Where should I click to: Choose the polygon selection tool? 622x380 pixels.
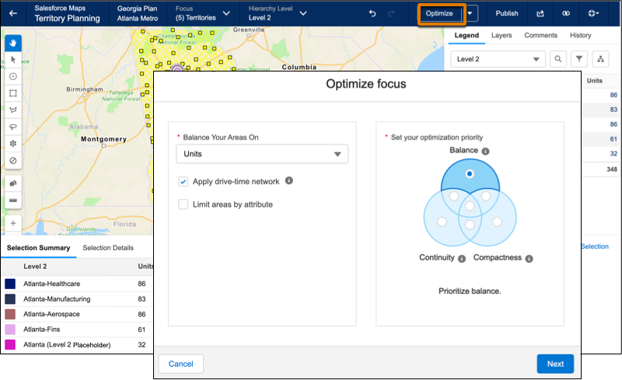(13, 110)
